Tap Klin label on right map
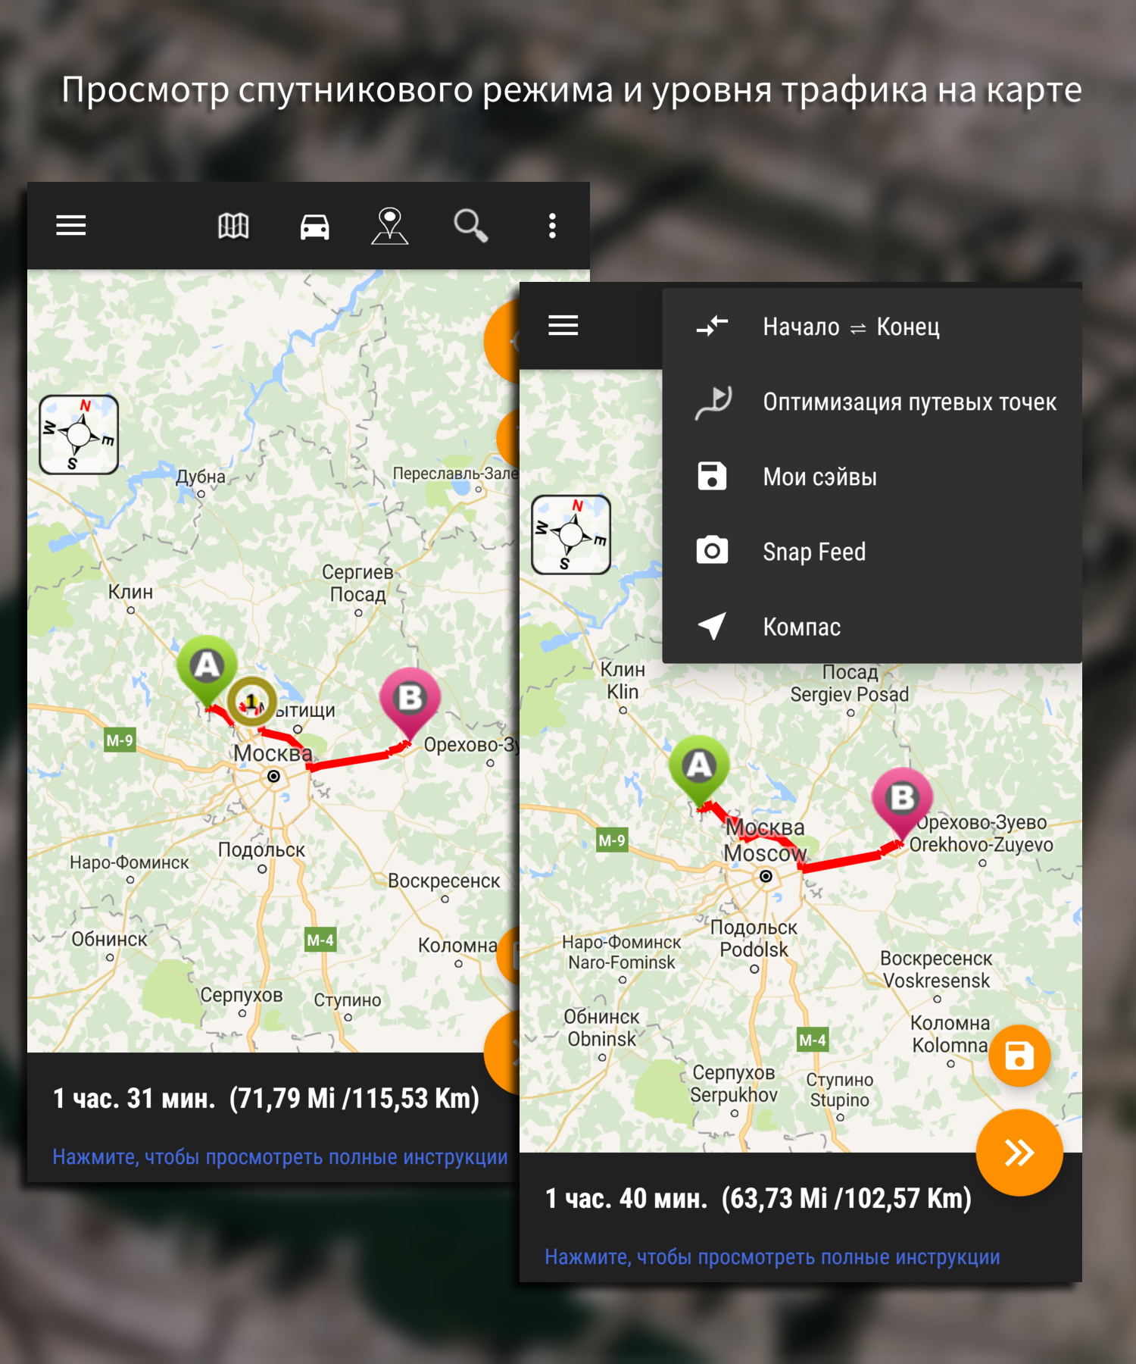Image resolution: width=1136 pixels, height=1364 pixels. tap(623, 692)
